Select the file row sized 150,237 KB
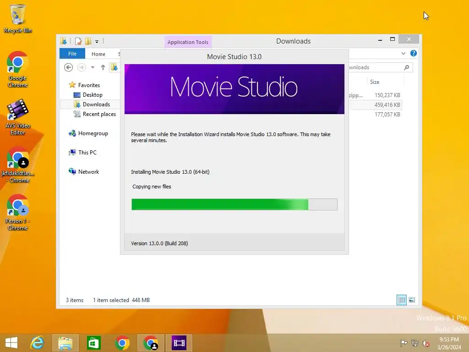 [376, 95]
